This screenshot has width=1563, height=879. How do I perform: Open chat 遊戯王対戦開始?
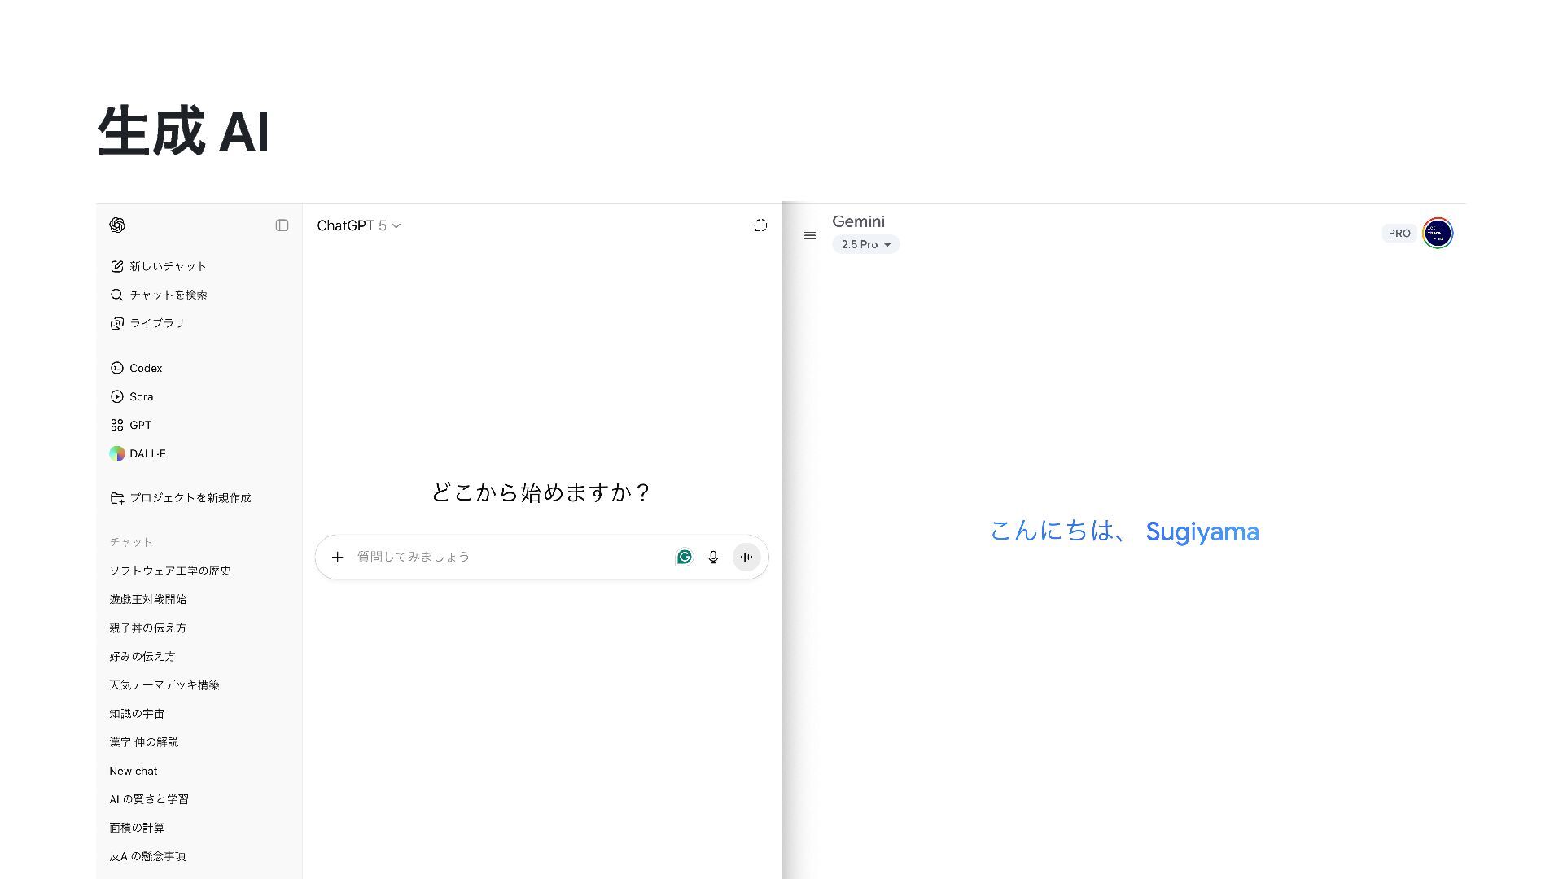[148, 599]
